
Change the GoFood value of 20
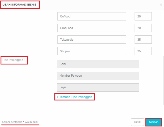[143, 16]
